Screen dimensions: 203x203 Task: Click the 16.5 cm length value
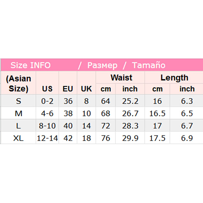click(157, 113)
